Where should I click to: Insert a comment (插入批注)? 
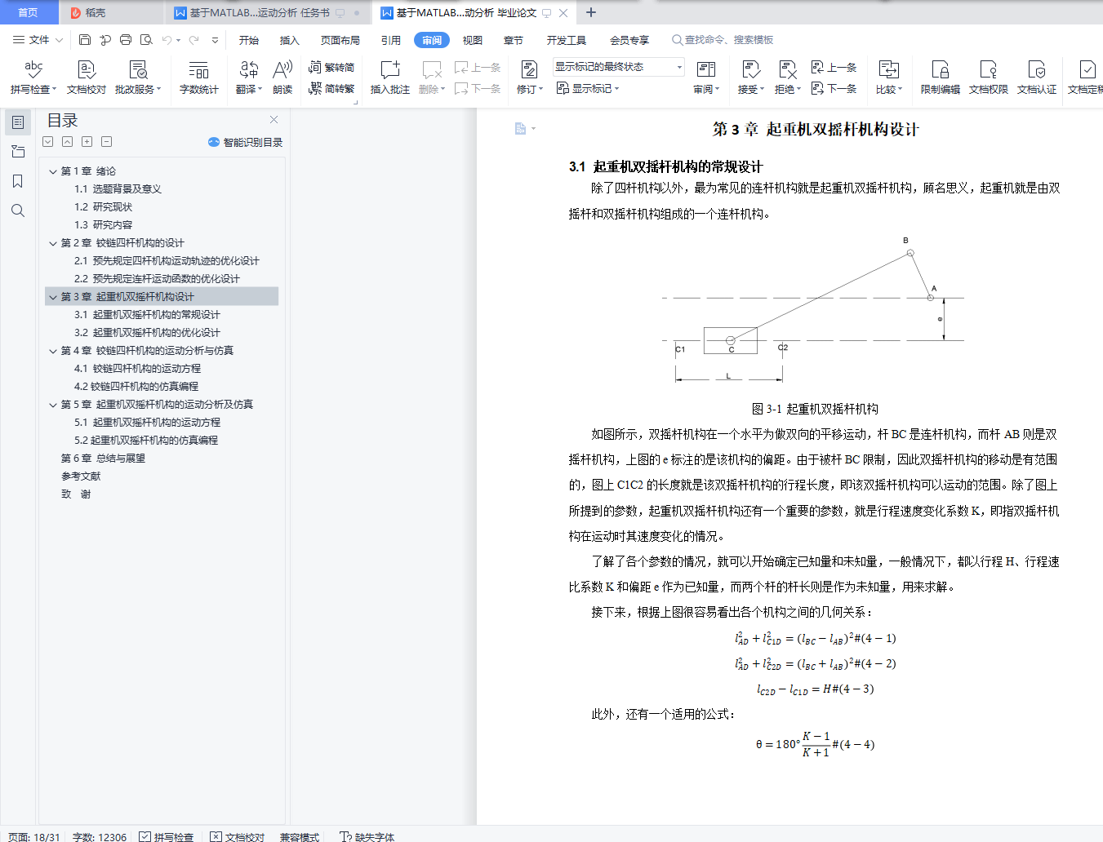pos(390,78)
